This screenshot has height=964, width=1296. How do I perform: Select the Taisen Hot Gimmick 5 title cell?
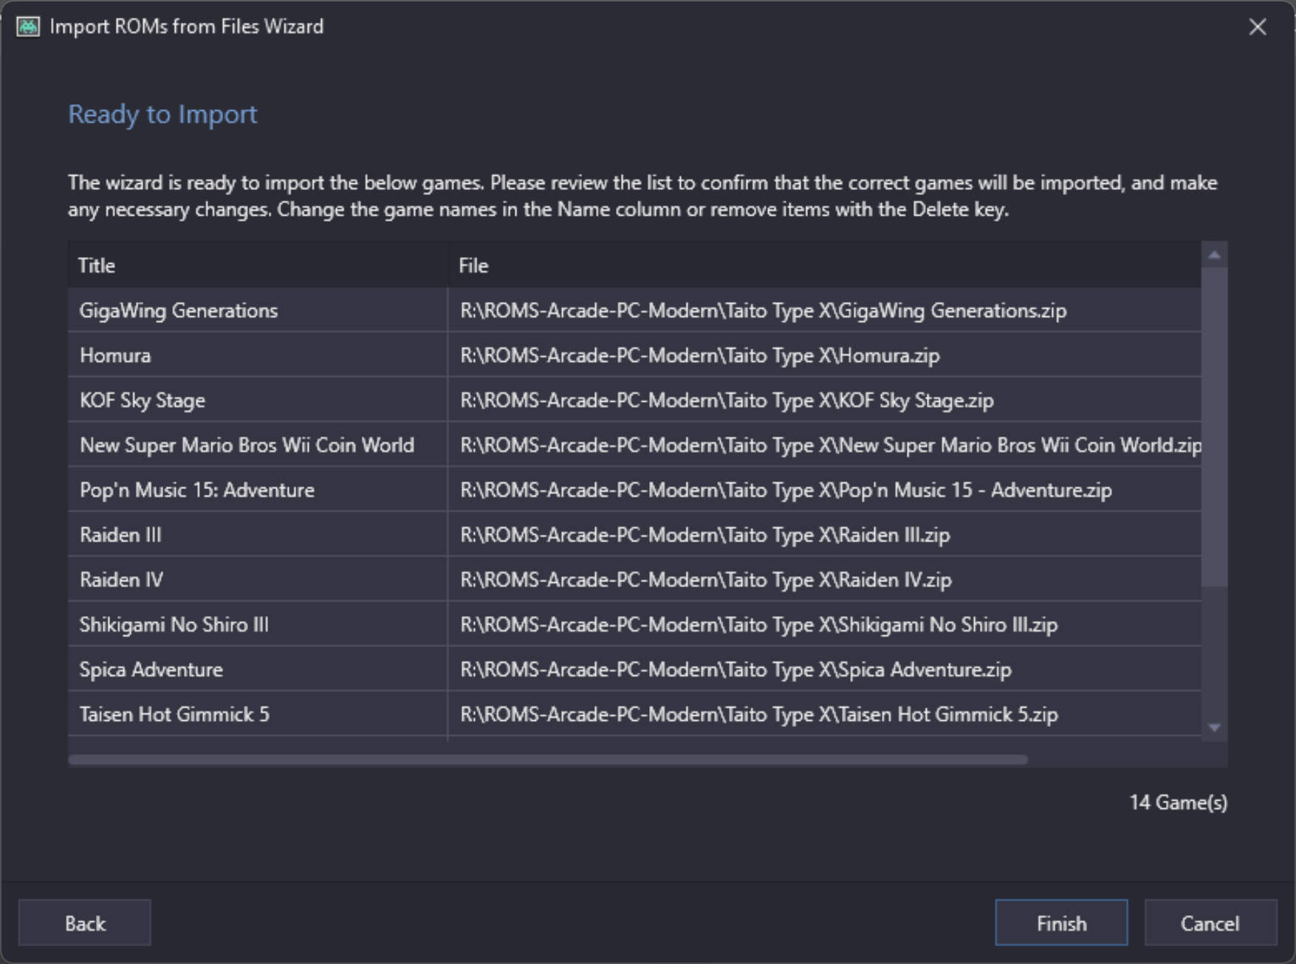pos(258,714)
